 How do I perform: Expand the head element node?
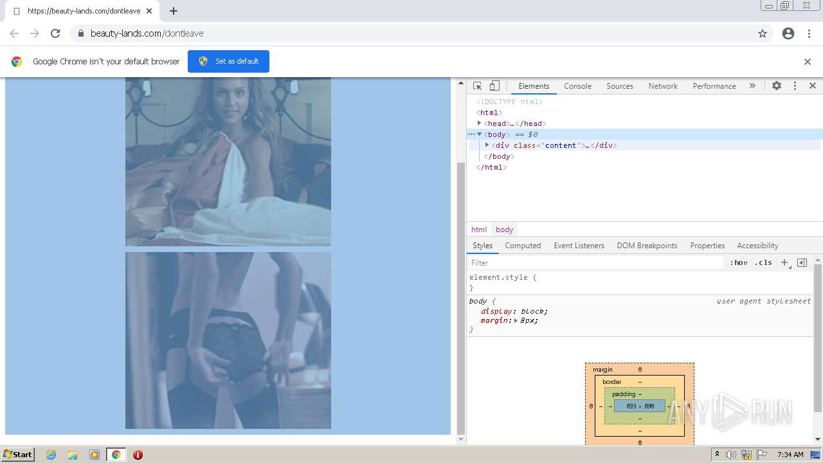coord(480,123)
